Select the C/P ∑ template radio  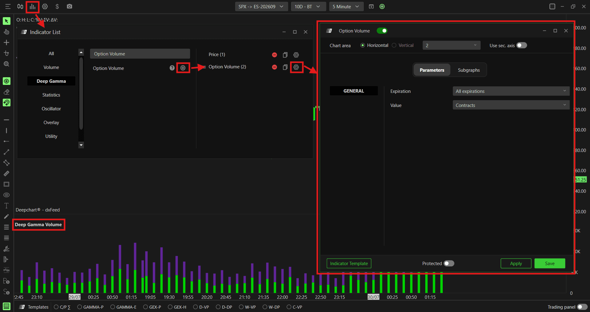point(56,307)
